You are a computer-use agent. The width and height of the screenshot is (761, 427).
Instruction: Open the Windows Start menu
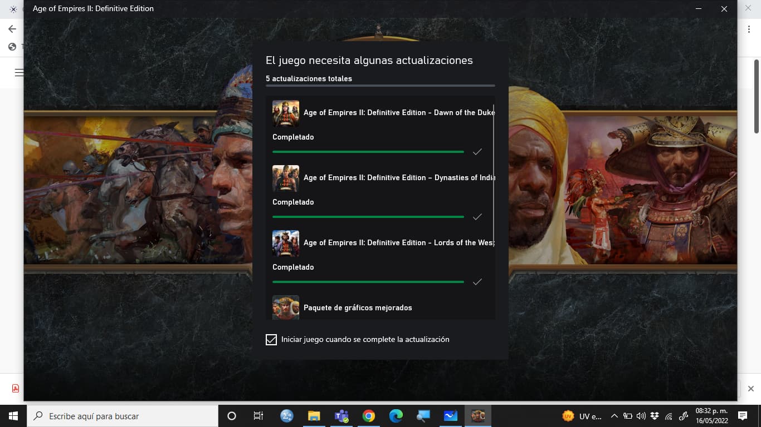coord(13,416)
